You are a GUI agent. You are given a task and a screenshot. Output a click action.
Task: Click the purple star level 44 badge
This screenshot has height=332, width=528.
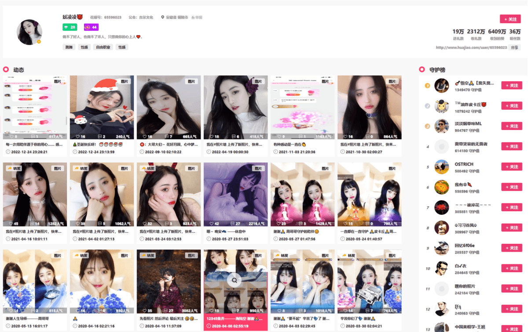[91, 27]
